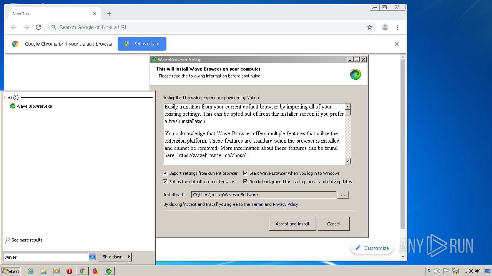
Task: Toggle Set as the default internet browser
Action: [x=165, y=182]
